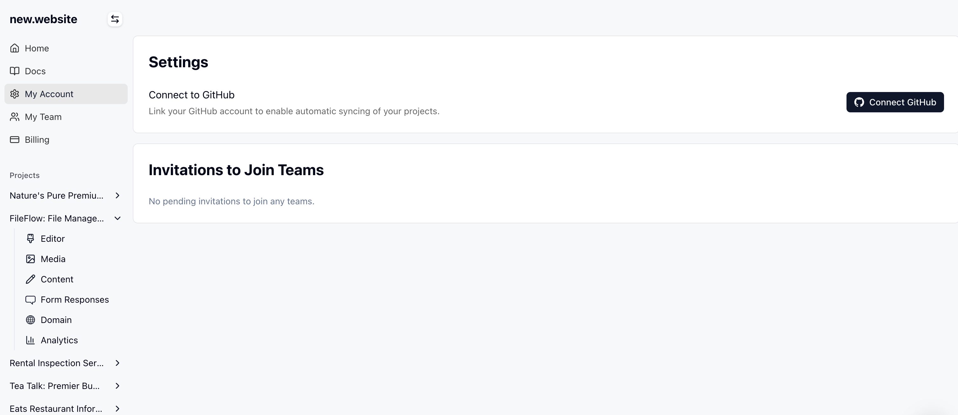Viewport: 958px width, 415px height.
Task: Open the My Account menu item
Action: point(49,94)
